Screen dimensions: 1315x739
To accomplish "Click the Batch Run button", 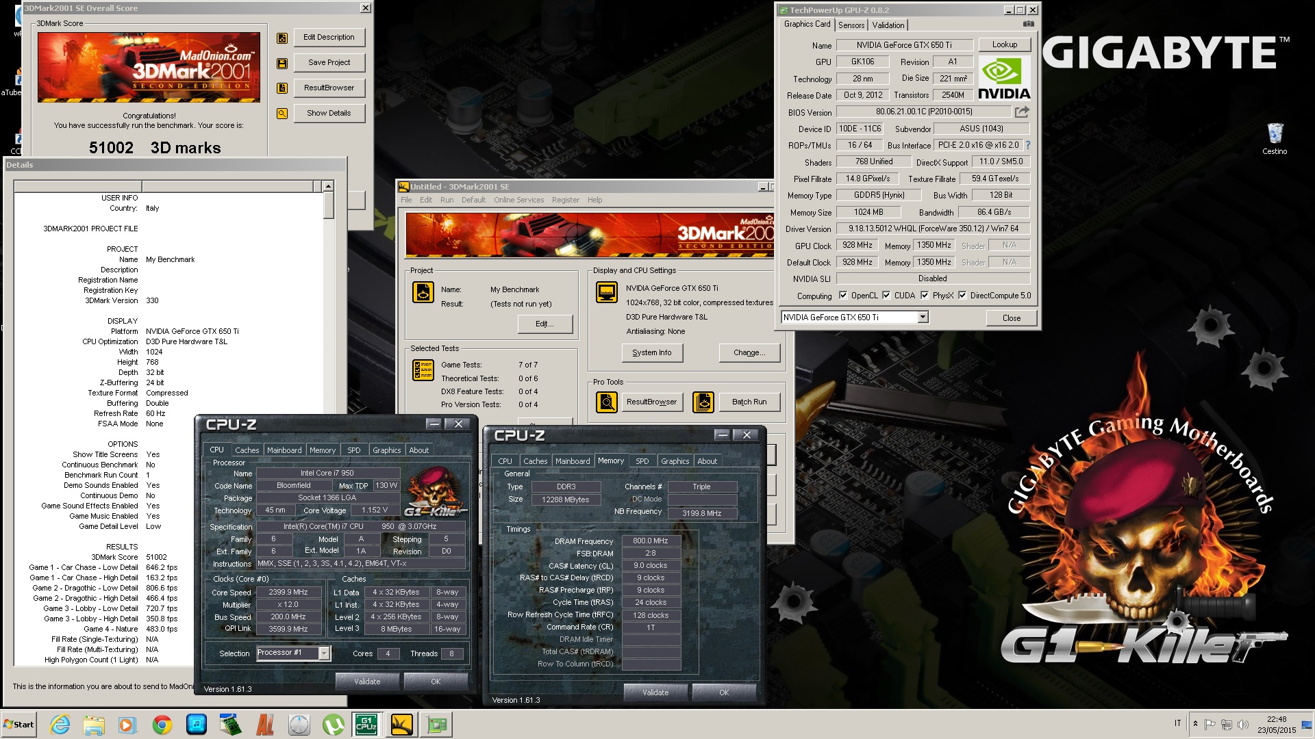I will (749, 402).
